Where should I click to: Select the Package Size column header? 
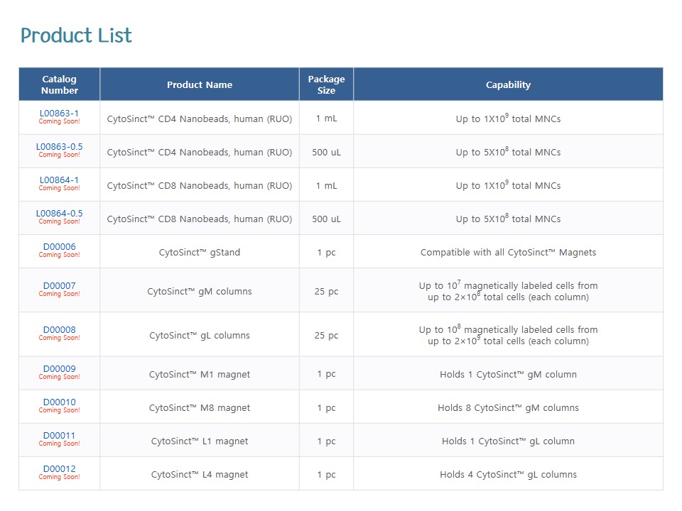326,84
